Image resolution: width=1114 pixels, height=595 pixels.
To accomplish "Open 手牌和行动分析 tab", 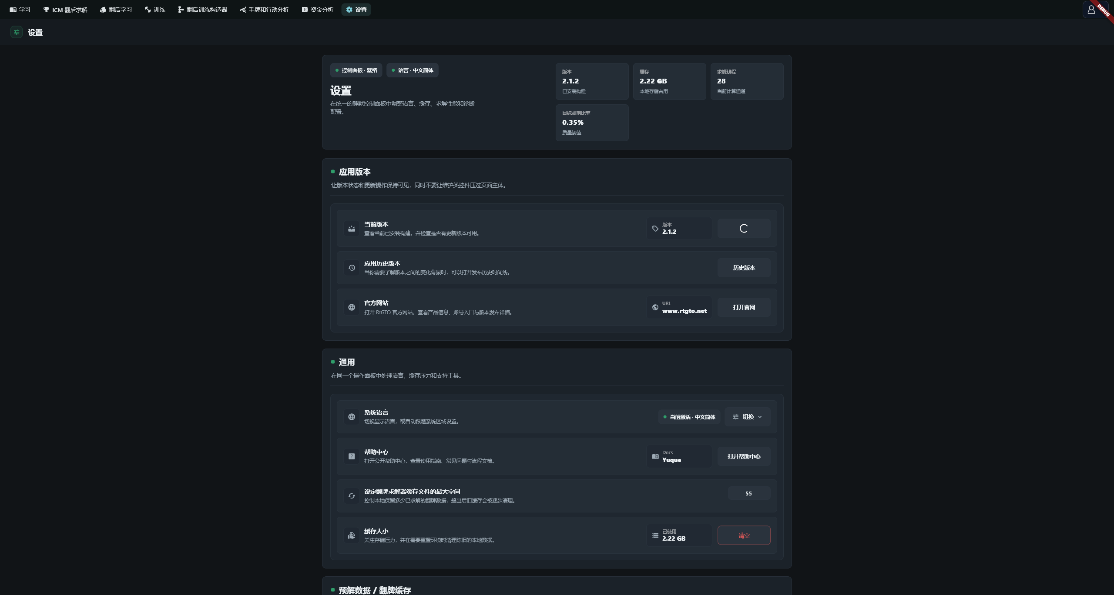I will pyautogui.click(x=264, y=10).
